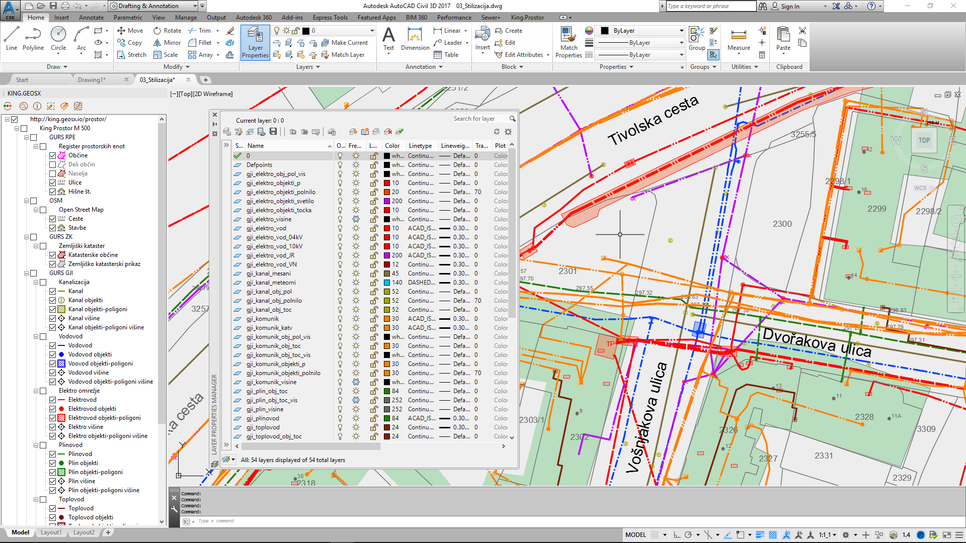Expand the Draw panel dropdown
The height and width of the screenshot is (543, 966).
pyautogui.click(x=57, y=67)
